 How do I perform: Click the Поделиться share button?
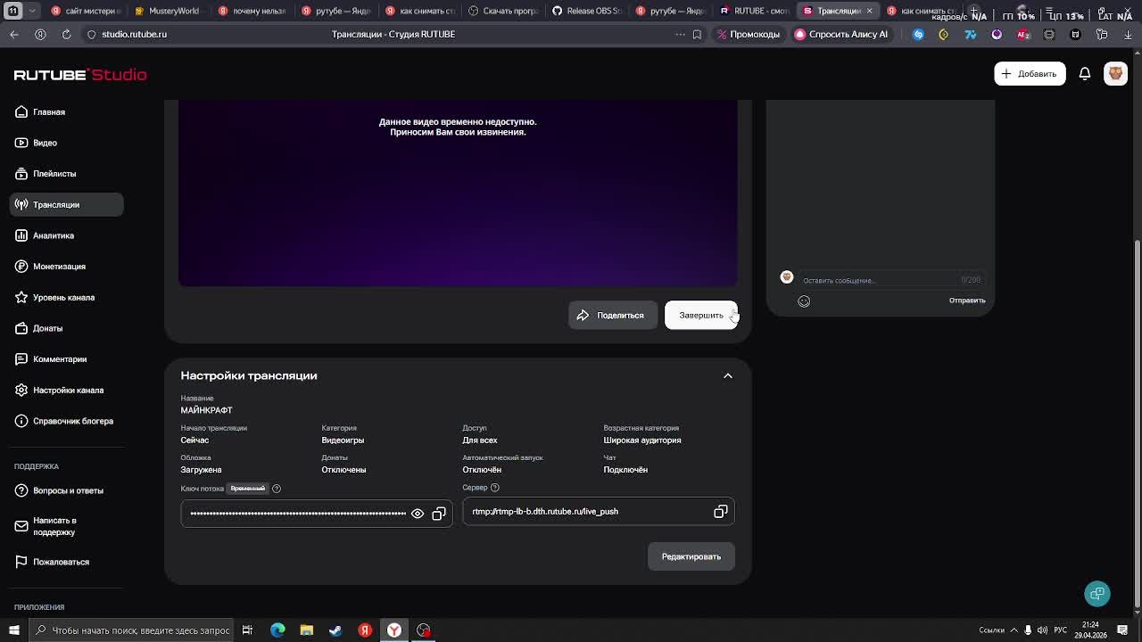(x=613, y=315)
